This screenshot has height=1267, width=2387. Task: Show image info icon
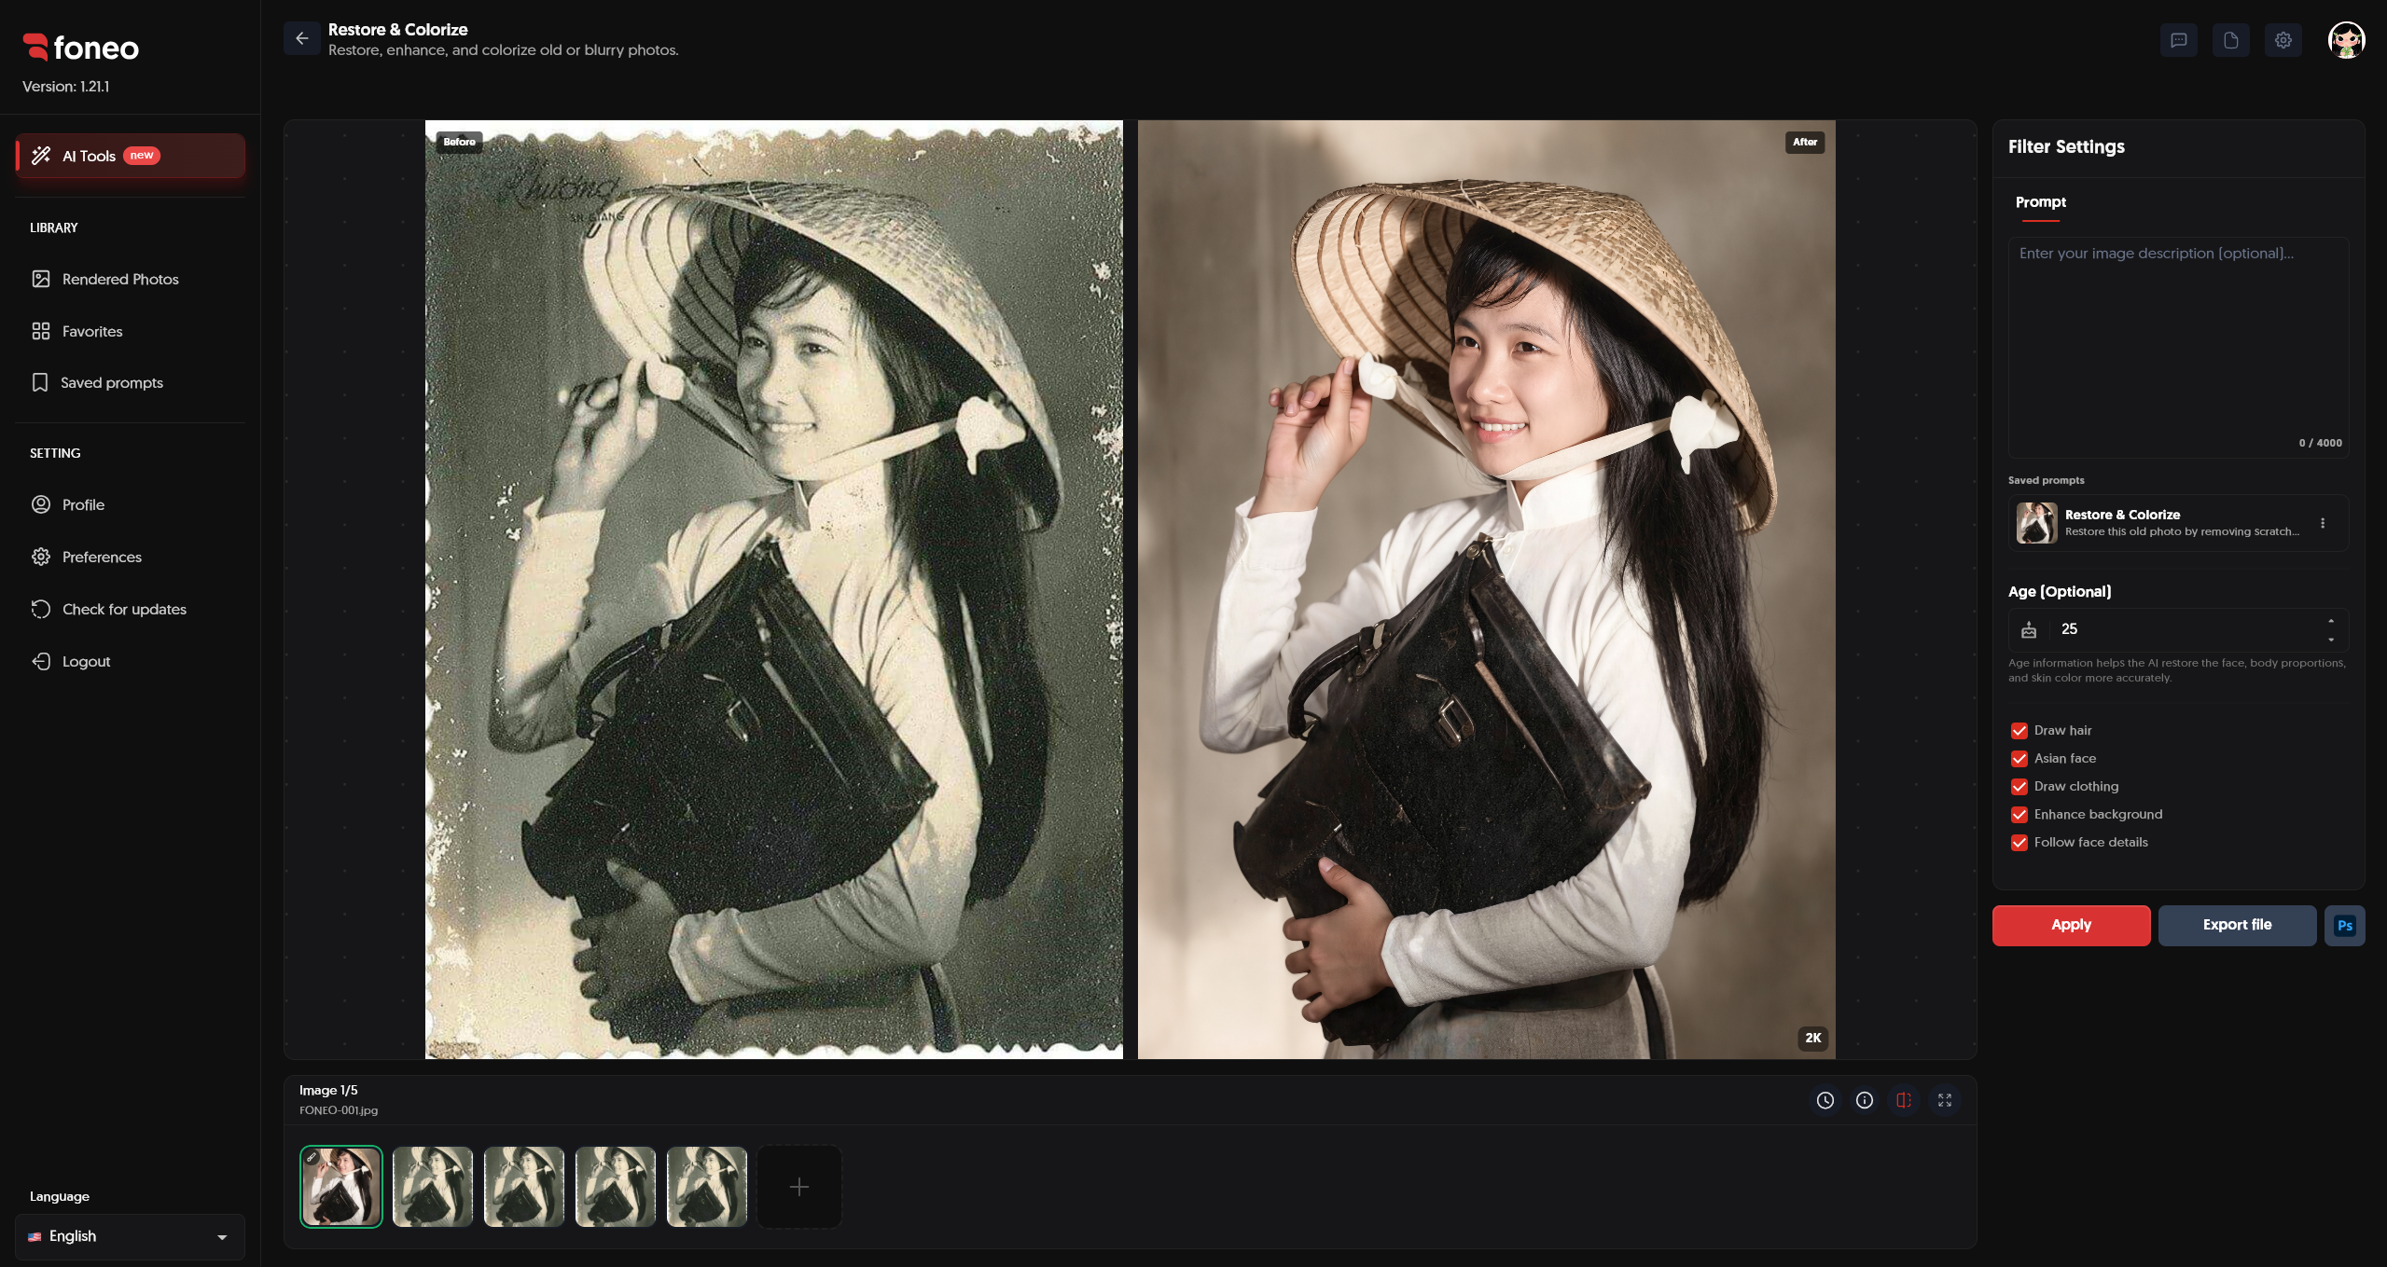[x=1864, y=1100]
